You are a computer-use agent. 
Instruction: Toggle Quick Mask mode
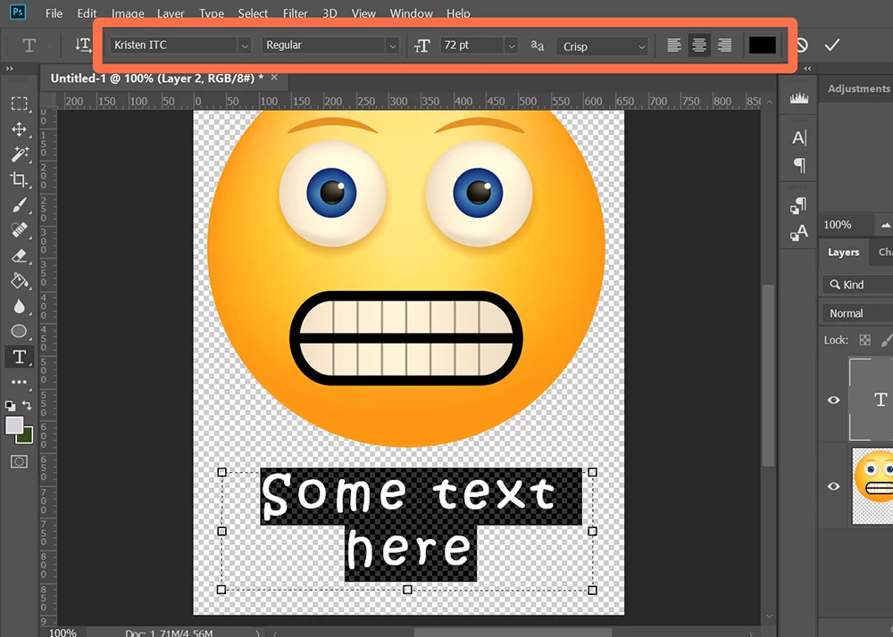19,461
